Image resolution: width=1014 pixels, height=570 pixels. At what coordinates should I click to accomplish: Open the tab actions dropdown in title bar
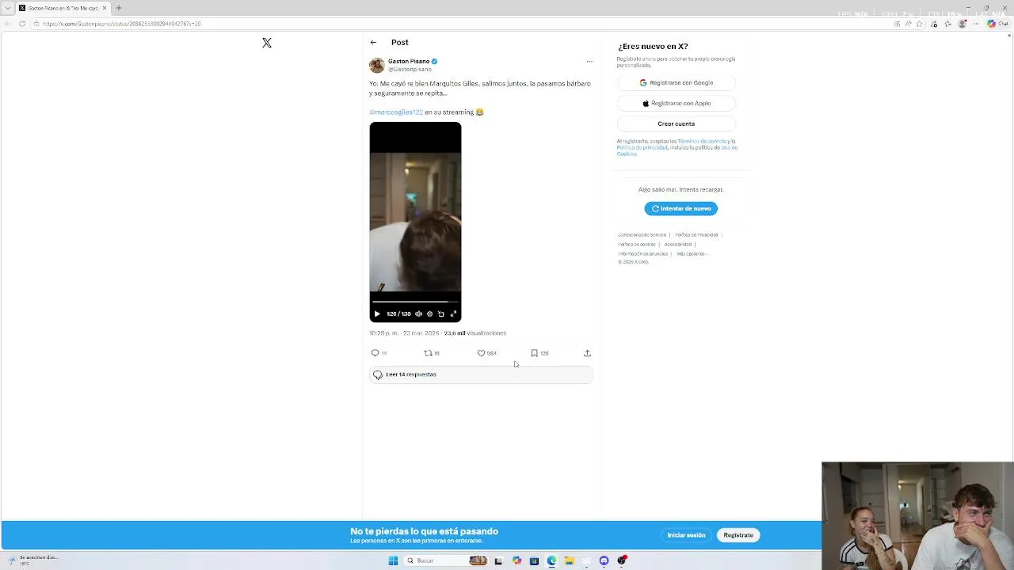click(7, 8)
